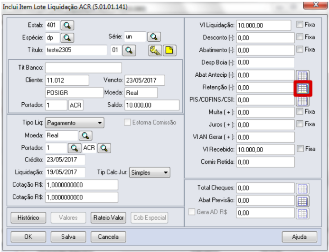This screenshot has width=329, height=252.
Task: Click the Saldo field 10.000,00
Action: 152,105
